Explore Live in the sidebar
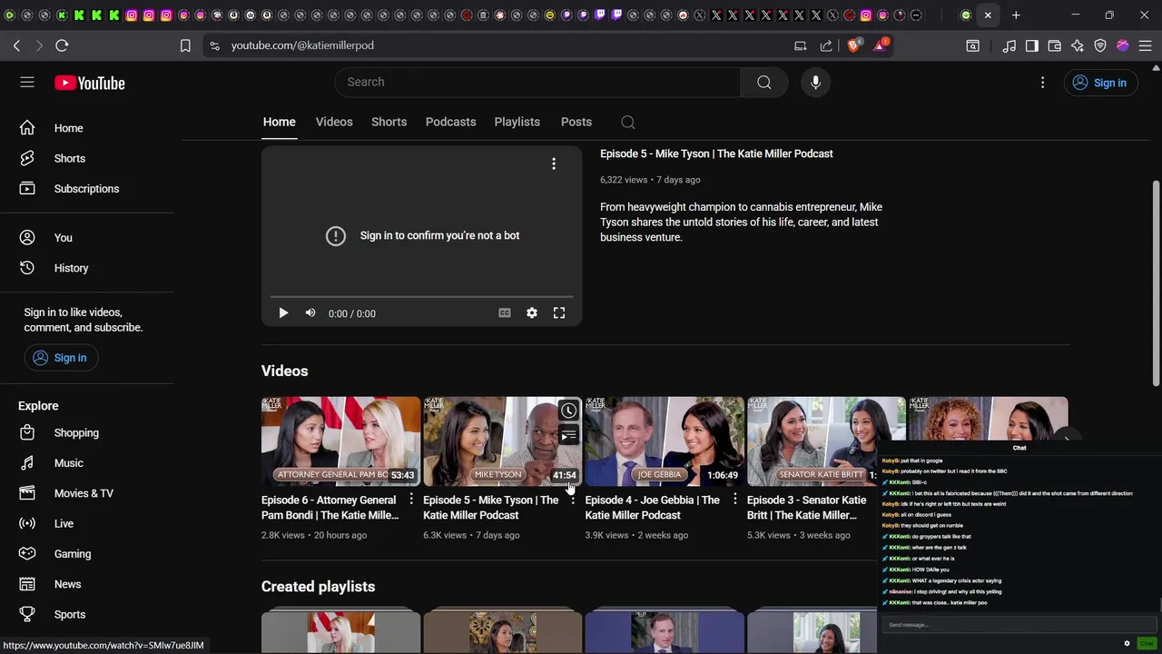 point(86,524)
